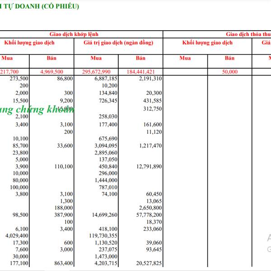Viewport: 271px width, 271px height.
Task: Click the value 418,100
Action: [108, 229]
